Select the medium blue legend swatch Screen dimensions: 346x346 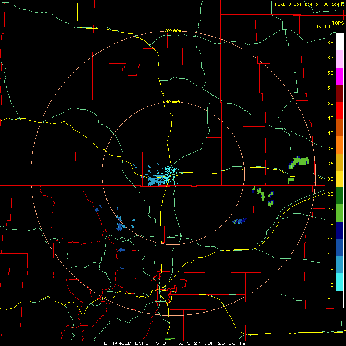tap(339, 247)
